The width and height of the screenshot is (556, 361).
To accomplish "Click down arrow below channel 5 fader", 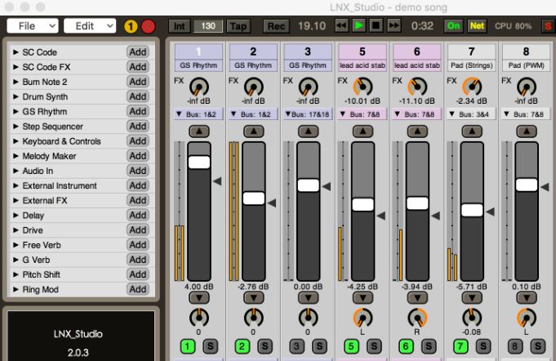I will click(363, 298).
